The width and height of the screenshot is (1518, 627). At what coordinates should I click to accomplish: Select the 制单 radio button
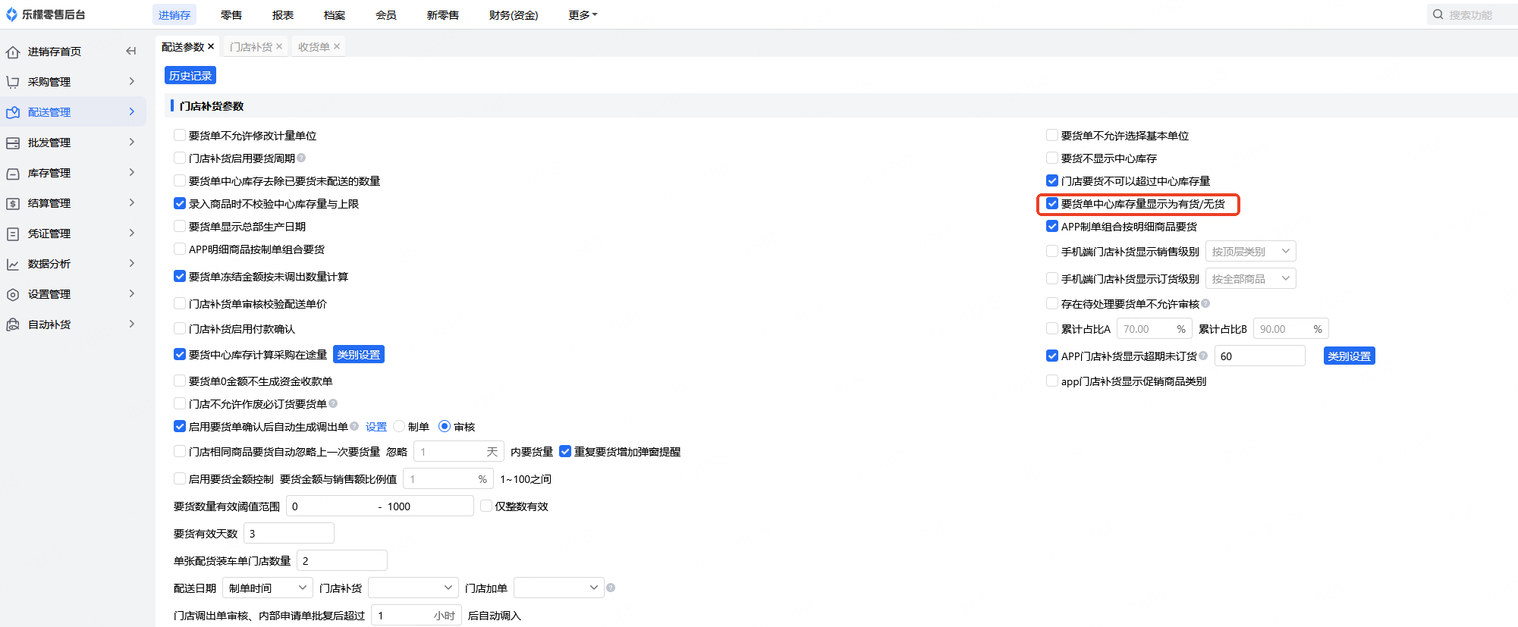click(x=399, y=426)
